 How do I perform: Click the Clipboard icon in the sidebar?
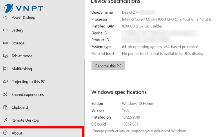(x=5, y=107)
